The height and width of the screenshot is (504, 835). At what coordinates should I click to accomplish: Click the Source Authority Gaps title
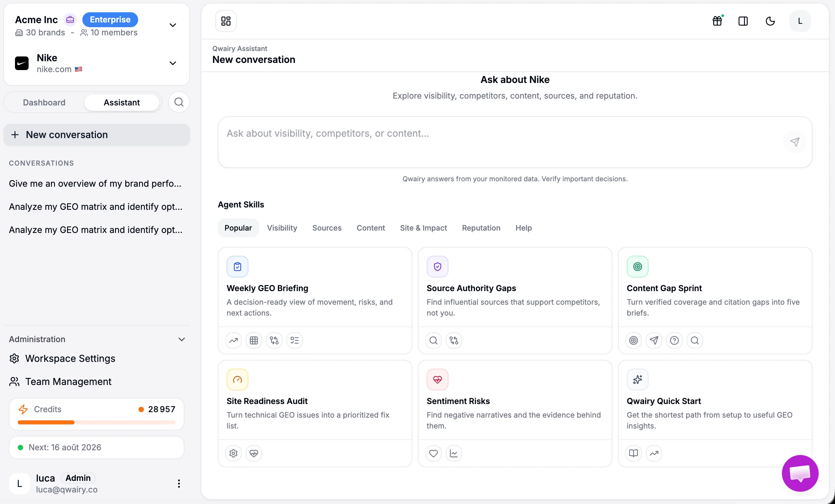[x=471, y=288]
